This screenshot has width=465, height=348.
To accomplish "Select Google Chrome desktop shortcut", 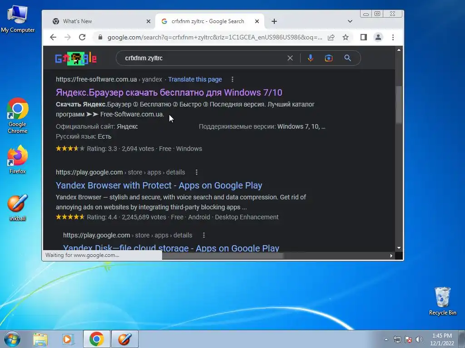I will click(18, 116).
